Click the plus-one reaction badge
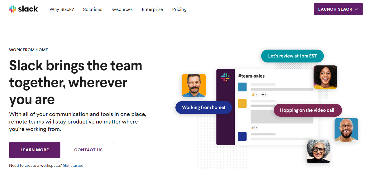 (264, 95)
